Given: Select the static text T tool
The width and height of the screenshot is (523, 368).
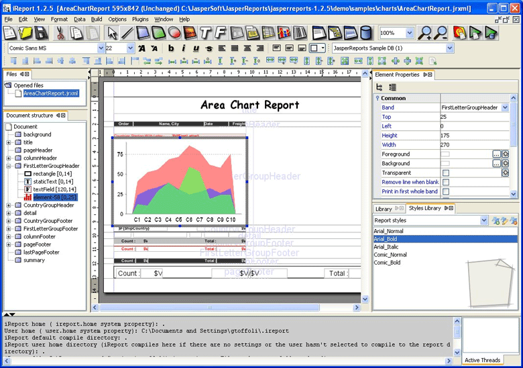Looking at the screenshot, I should 206,33.
